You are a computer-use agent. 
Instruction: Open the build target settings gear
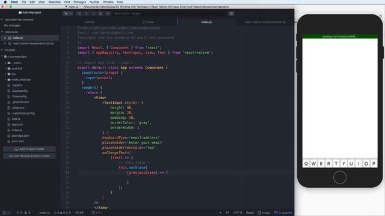coord(231,13)
